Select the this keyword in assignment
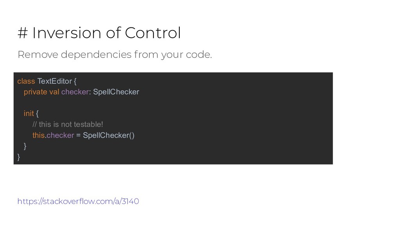Viewport: 400px width, 225px height. pyautogui.click(x=39, y=135)
